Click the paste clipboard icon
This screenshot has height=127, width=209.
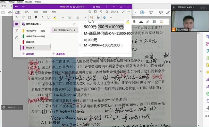(x=29, y=17)
